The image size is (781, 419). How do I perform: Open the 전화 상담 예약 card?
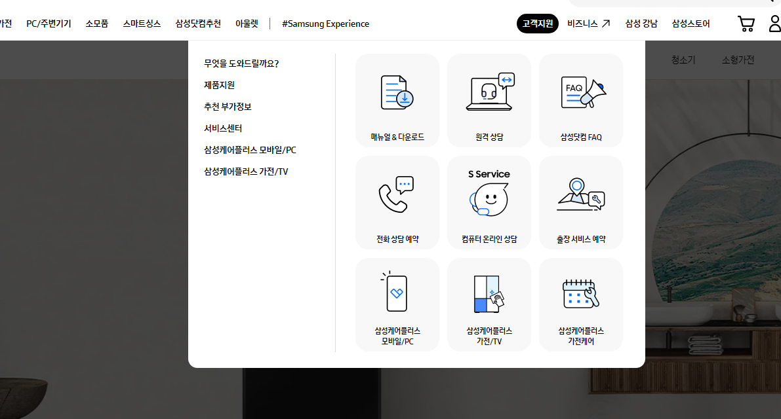pyautogui.click(x=397, y=203)
